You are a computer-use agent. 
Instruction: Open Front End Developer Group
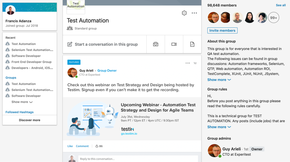[x=31, y=62]
